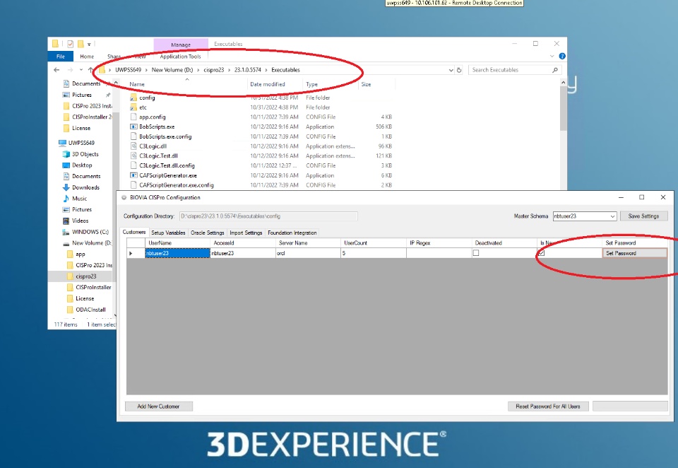Open the Master Schema dropdown

click(612, 216)
